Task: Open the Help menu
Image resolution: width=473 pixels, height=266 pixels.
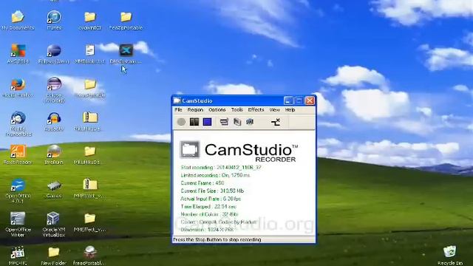Action: (290, 110)
